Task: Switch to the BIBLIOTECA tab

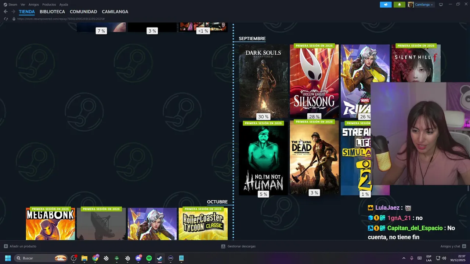Action: 52,12
